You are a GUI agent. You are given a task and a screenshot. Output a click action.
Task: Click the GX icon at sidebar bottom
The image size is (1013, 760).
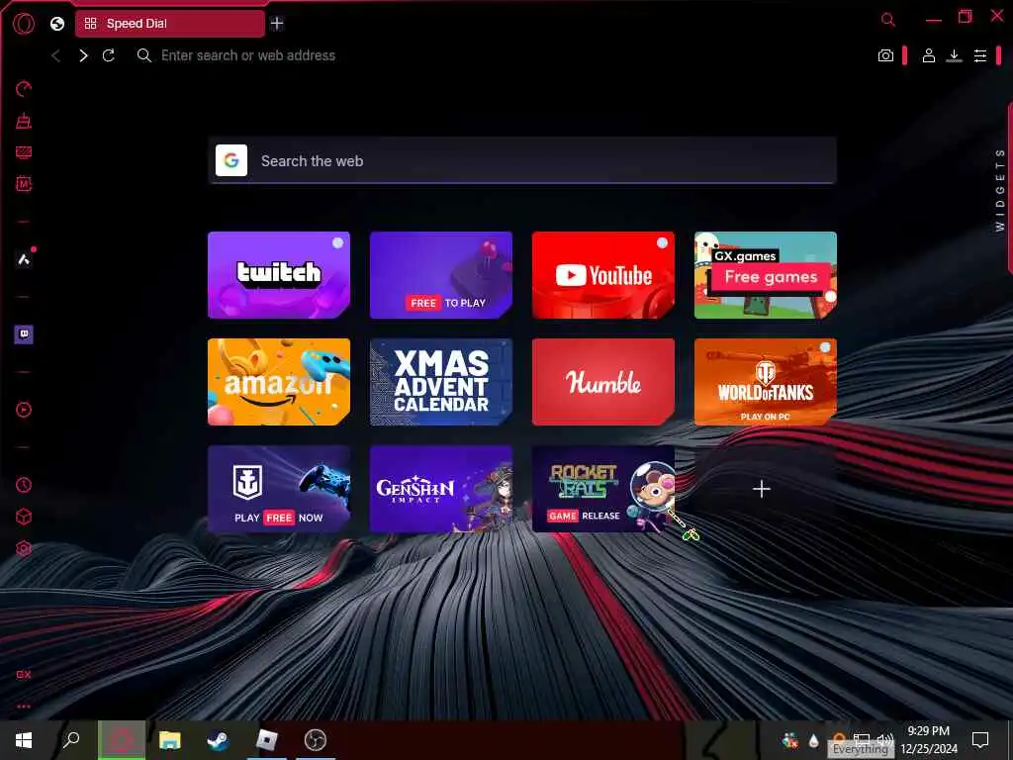24,675
